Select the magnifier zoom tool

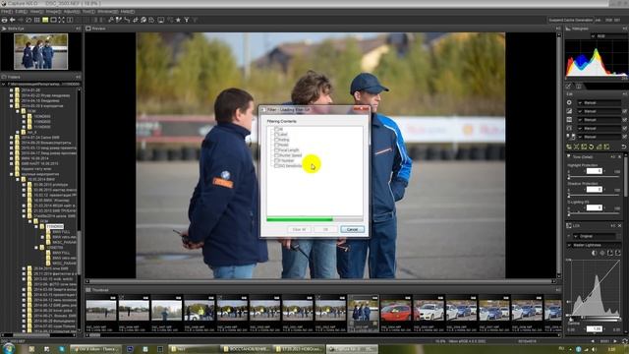click(x=110, y=20)
